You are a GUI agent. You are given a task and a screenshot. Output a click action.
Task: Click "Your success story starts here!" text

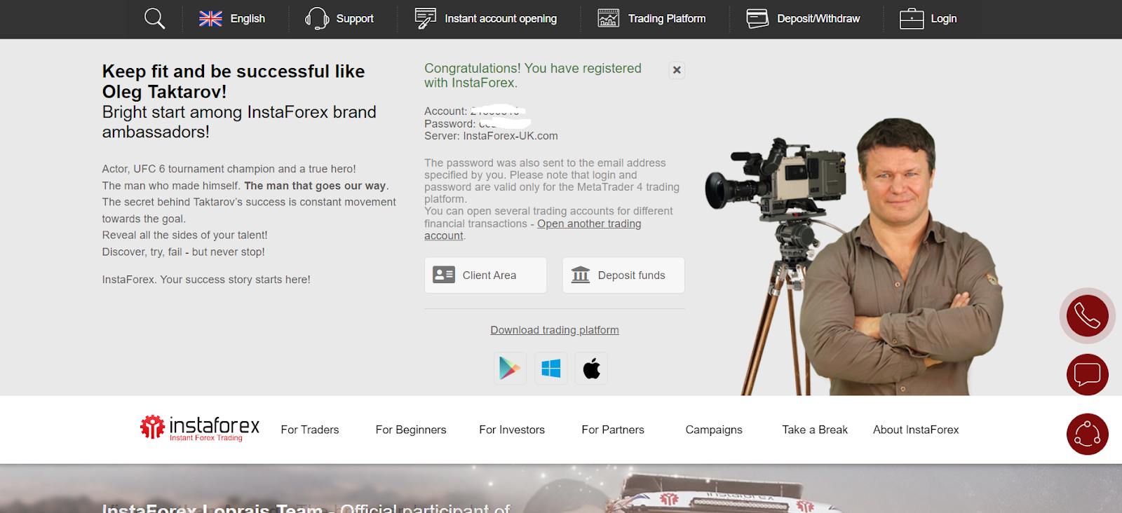[235, 280]
